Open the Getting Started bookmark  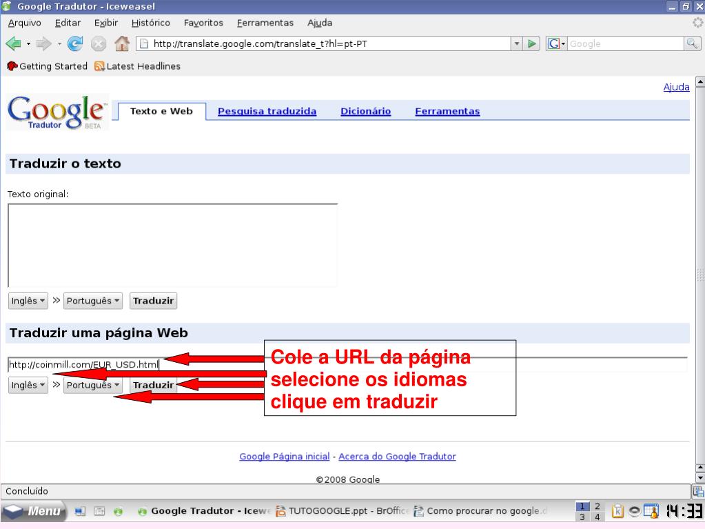pyautogui.click(x=48, y=66)
